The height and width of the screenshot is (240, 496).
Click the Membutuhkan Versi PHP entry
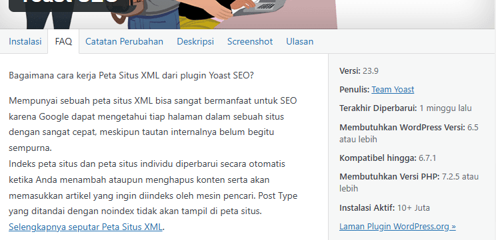tap(409, 183)
